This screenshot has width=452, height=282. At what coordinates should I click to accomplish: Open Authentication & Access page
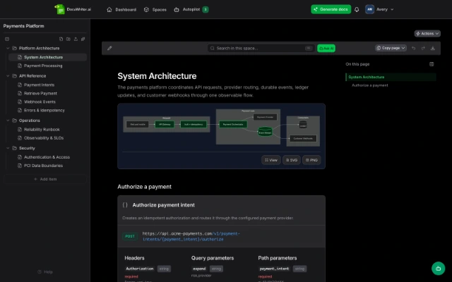click(x=47, y=157)
